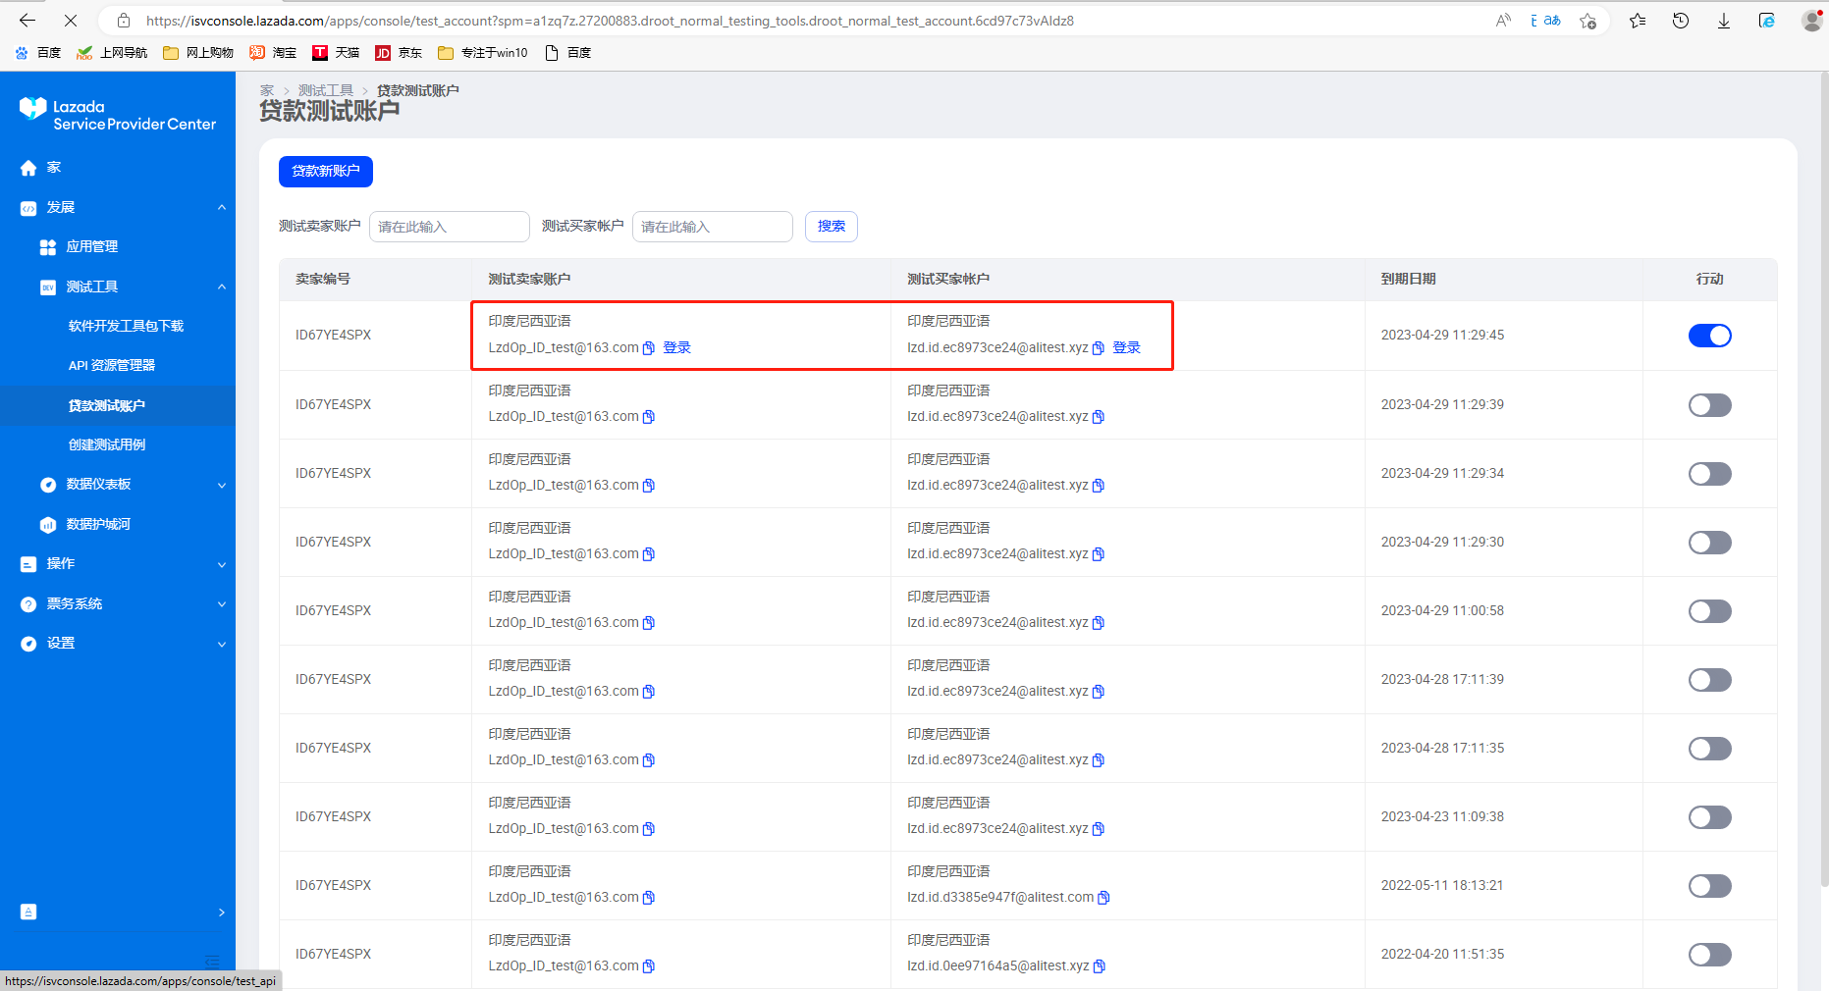Screen dimensions: 1829x991
Task: Enable toggle for 2022-05-11 18:13:21 row
Action: [1709, 886]
